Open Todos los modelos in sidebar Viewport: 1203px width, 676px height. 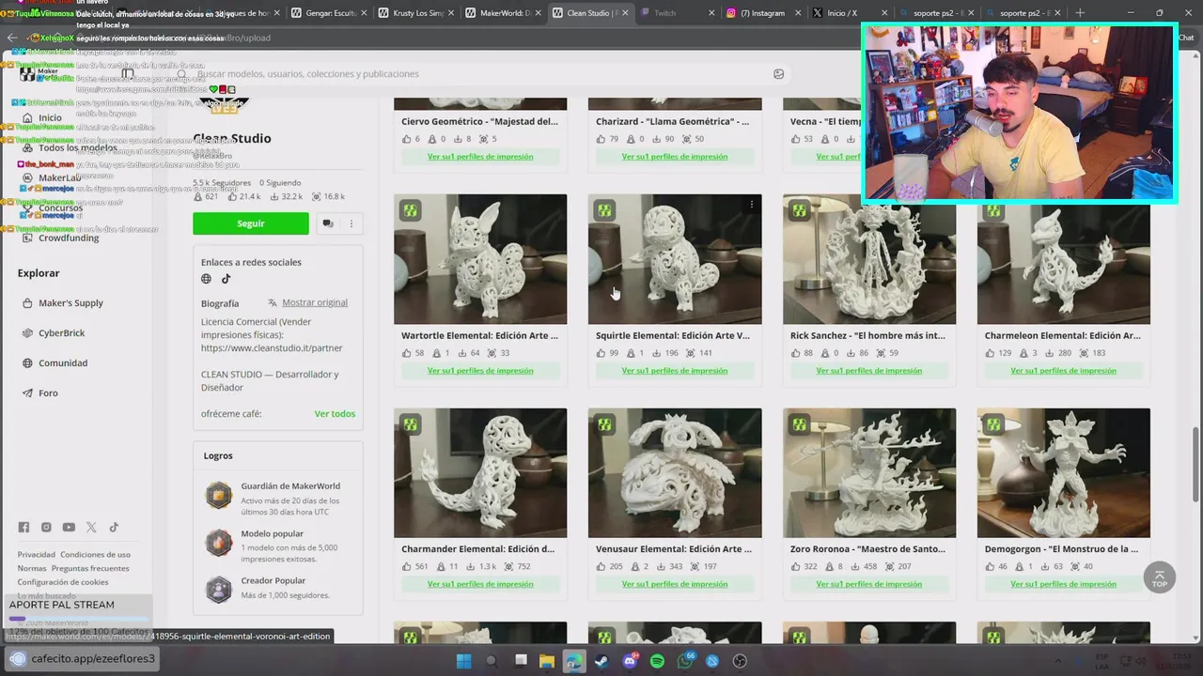(77, 148)
